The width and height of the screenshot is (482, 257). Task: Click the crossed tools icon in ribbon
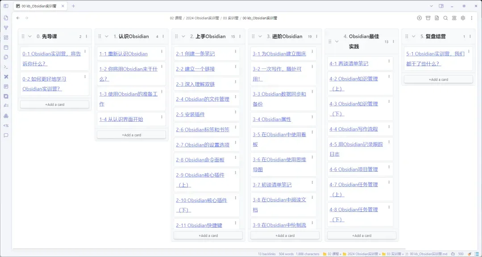point(6,77)
